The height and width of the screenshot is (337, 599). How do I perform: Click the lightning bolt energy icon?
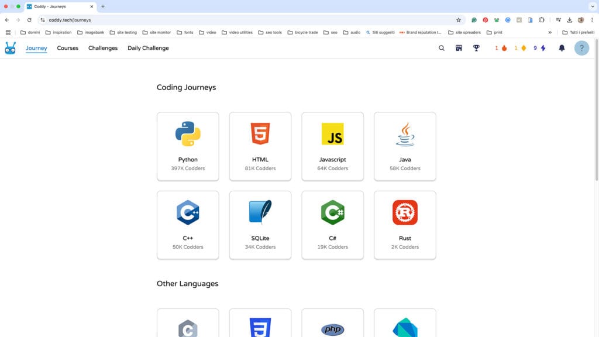tap(543, 48)
